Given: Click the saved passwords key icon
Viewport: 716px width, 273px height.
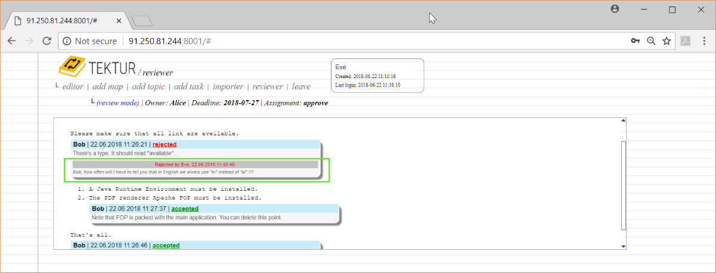Looking at the screenshot, I should coord(636,41).
